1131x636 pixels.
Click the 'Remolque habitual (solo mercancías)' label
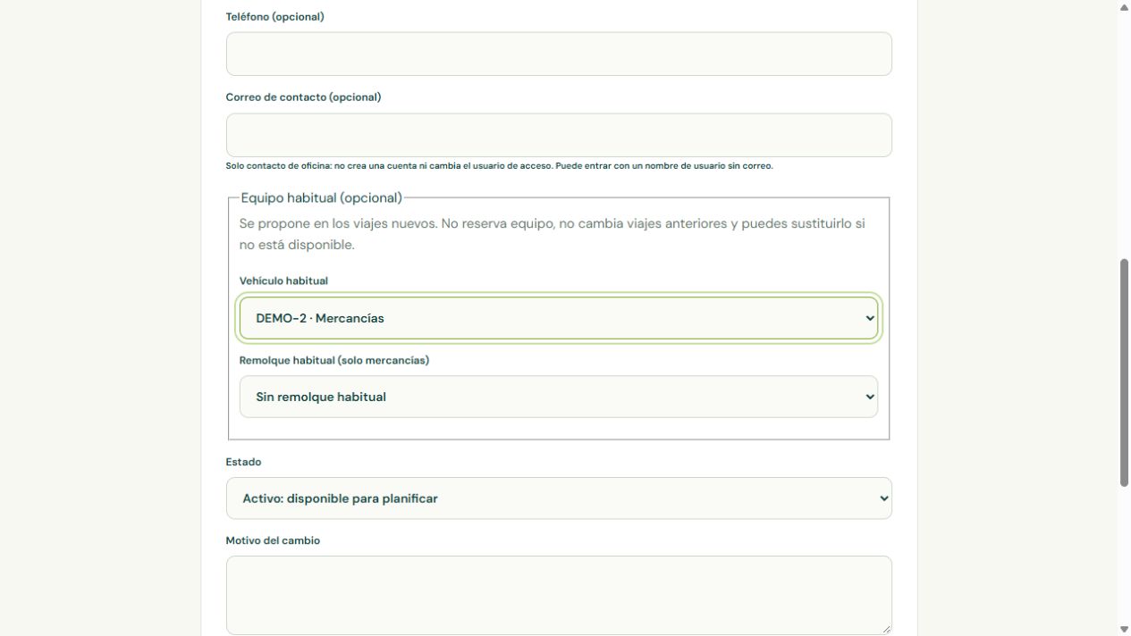pos(334,360)
